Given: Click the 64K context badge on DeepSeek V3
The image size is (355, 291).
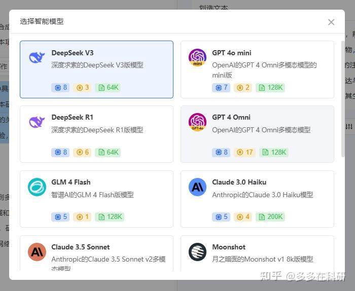Looking at the screenshot, I should tap(108, 87).
